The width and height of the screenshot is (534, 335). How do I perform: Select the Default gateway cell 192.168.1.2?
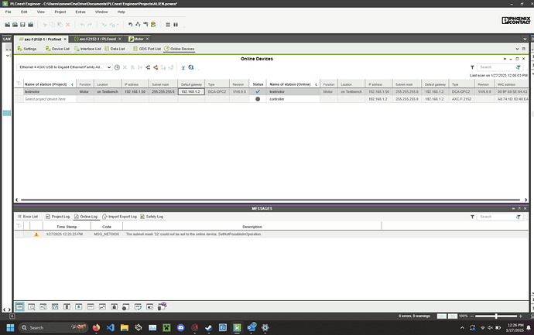(x=190, y=91)
